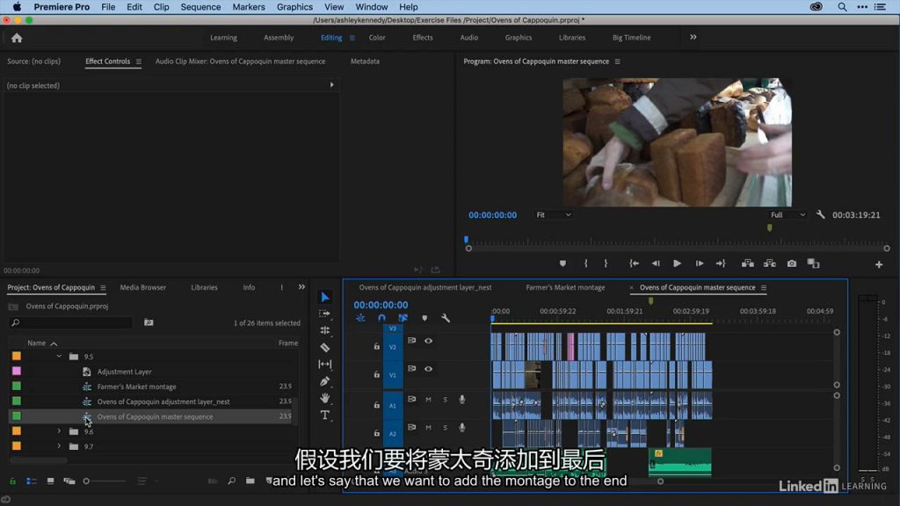Open the Markers menu
The width and height of the screenshot is (900, 506).
click(x=249, y=7)
